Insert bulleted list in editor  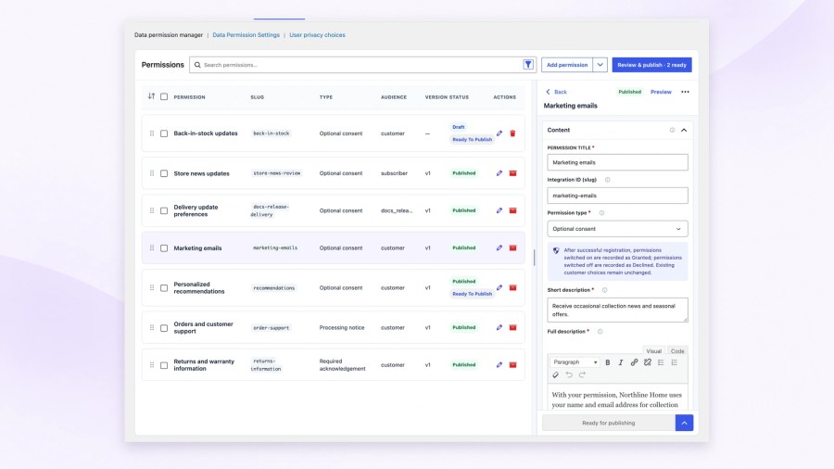(661, 362)
